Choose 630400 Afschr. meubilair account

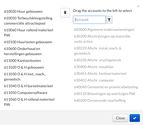point(94,67)
